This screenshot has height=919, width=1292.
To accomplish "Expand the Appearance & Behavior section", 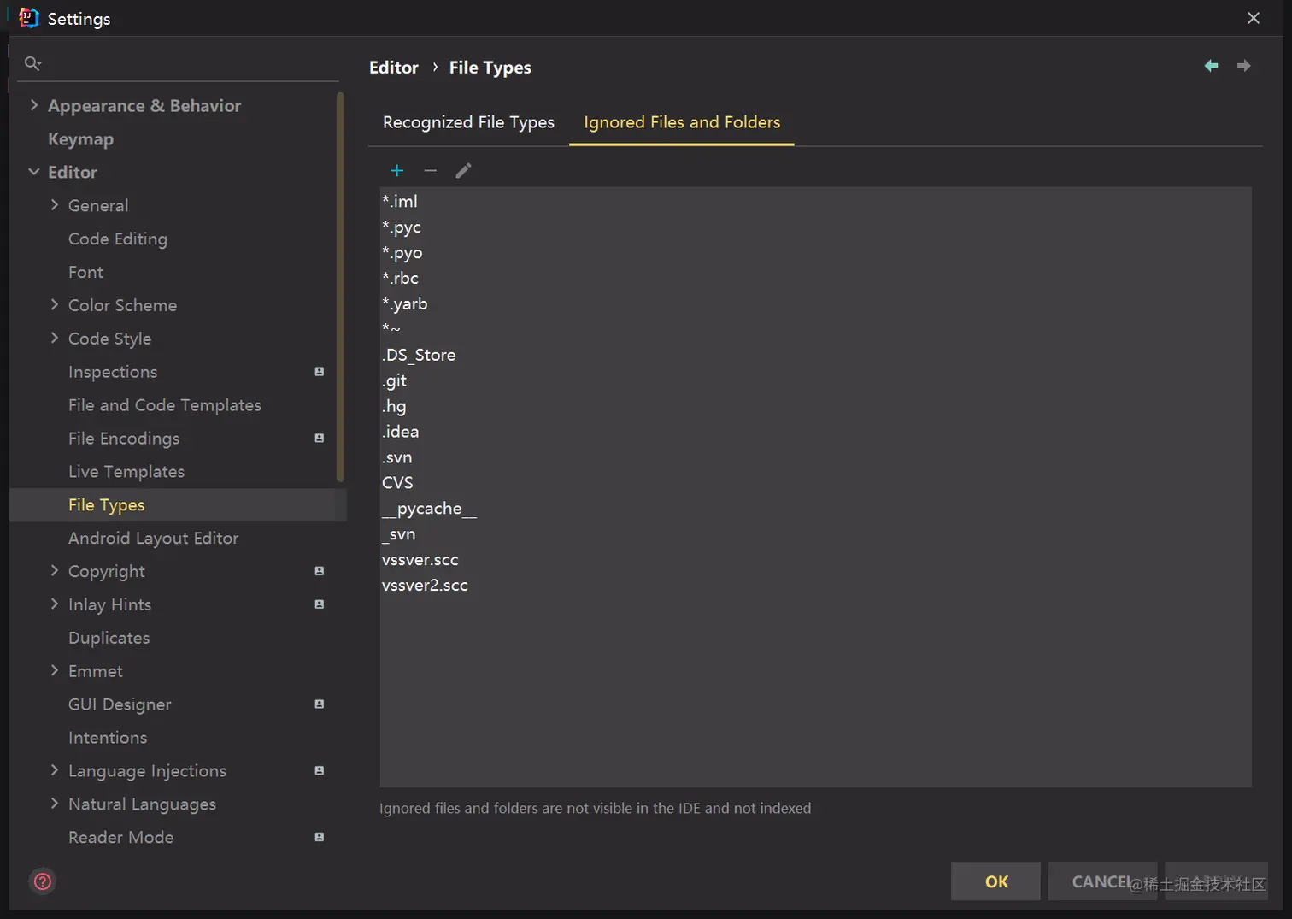I will 34,105.
